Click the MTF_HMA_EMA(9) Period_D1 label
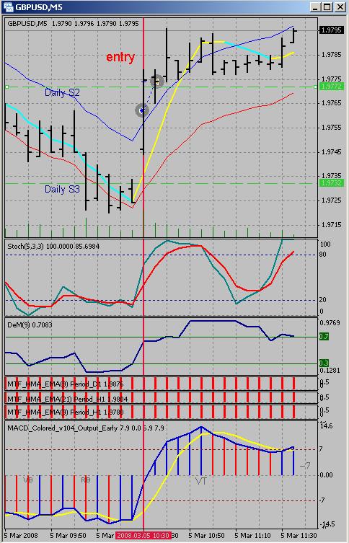Screen dimensions: 349x543 [x=65, y=384]
